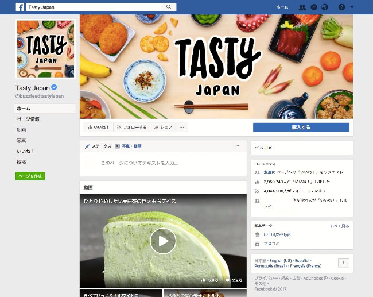Click the Tasty Japan page name text
Screen dimensions: 373x297
(33, 88)
